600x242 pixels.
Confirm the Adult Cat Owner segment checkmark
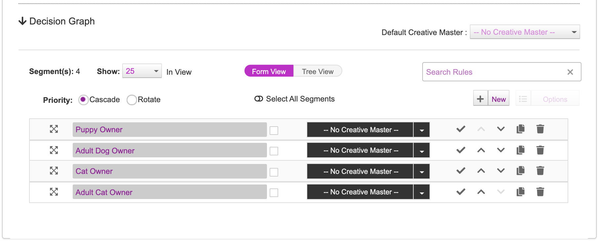click(x=461, y=192)
